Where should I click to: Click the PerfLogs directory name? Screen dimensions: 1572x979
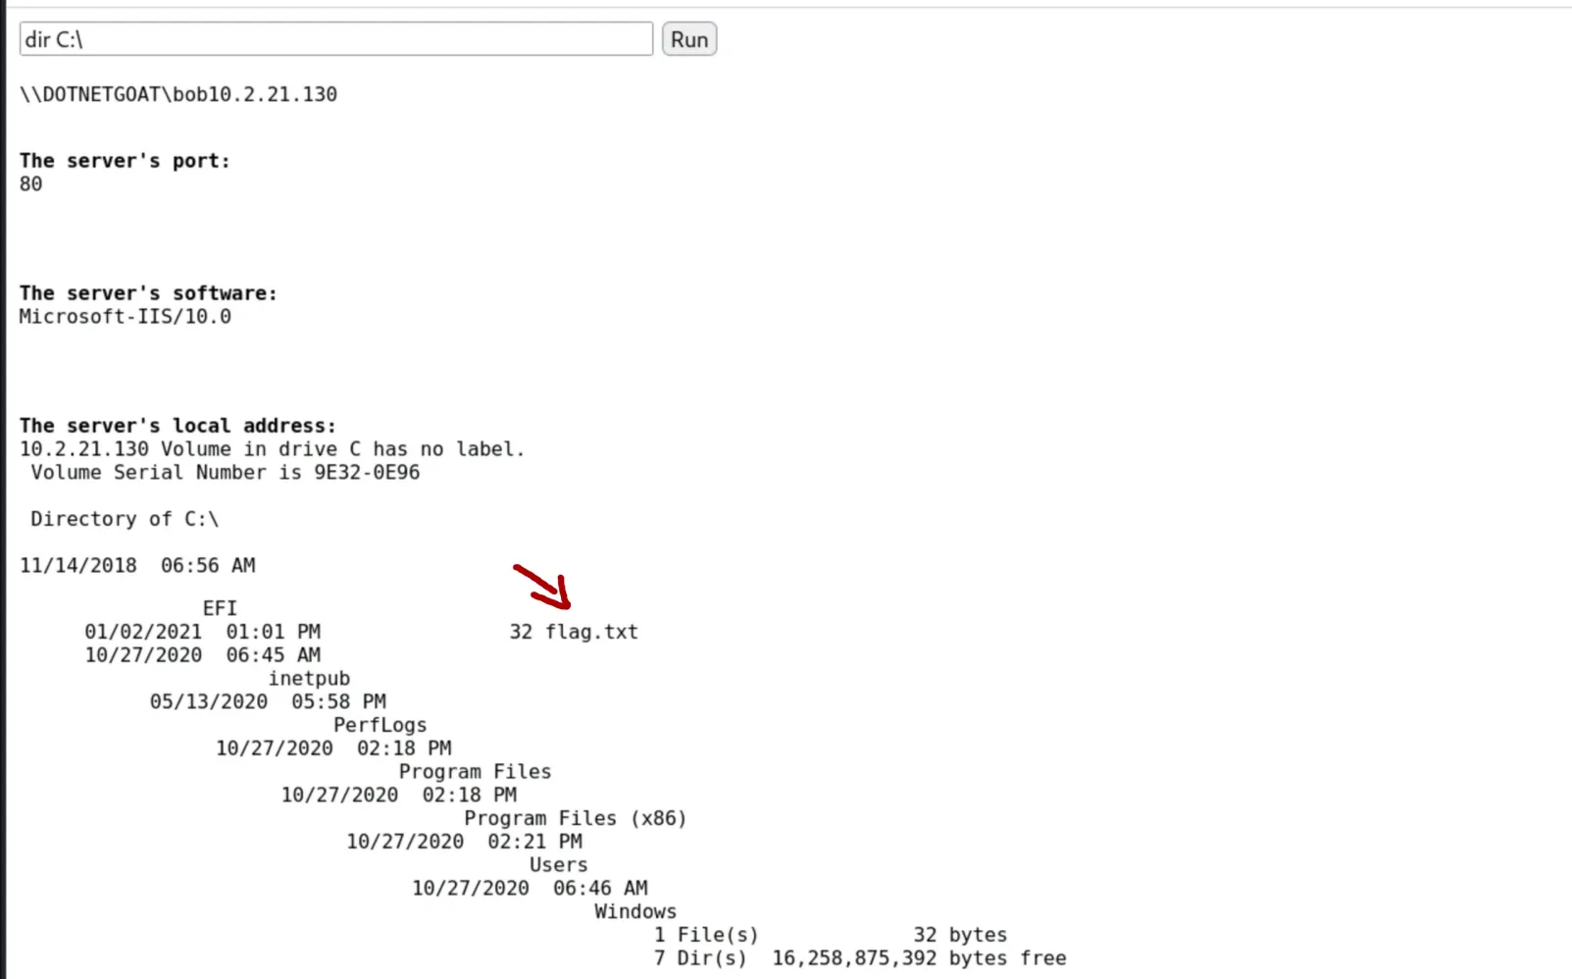tap(380, 725)
